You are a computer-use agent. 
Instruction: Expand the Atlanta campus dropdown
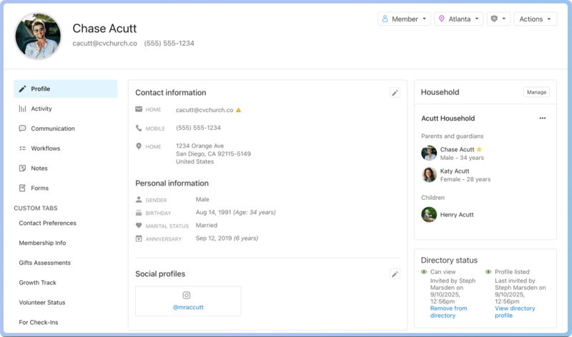coord(459,19)
